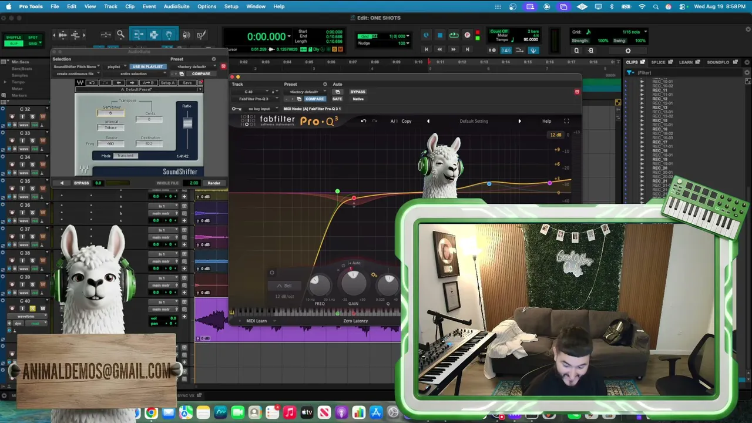Screen dimensions: 752x423
Task: Click the AudioSuite preview speaker button
Action: coord(62,183)
